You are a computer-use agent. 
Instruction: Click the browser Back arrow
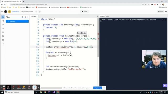point(2,5)
